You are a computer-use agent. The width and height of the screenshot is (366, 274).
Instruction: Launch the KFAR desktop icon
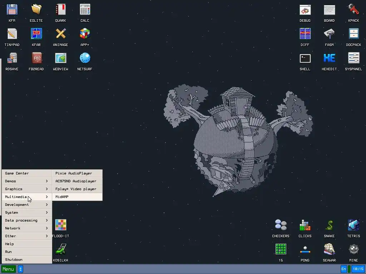coord(36,34)
